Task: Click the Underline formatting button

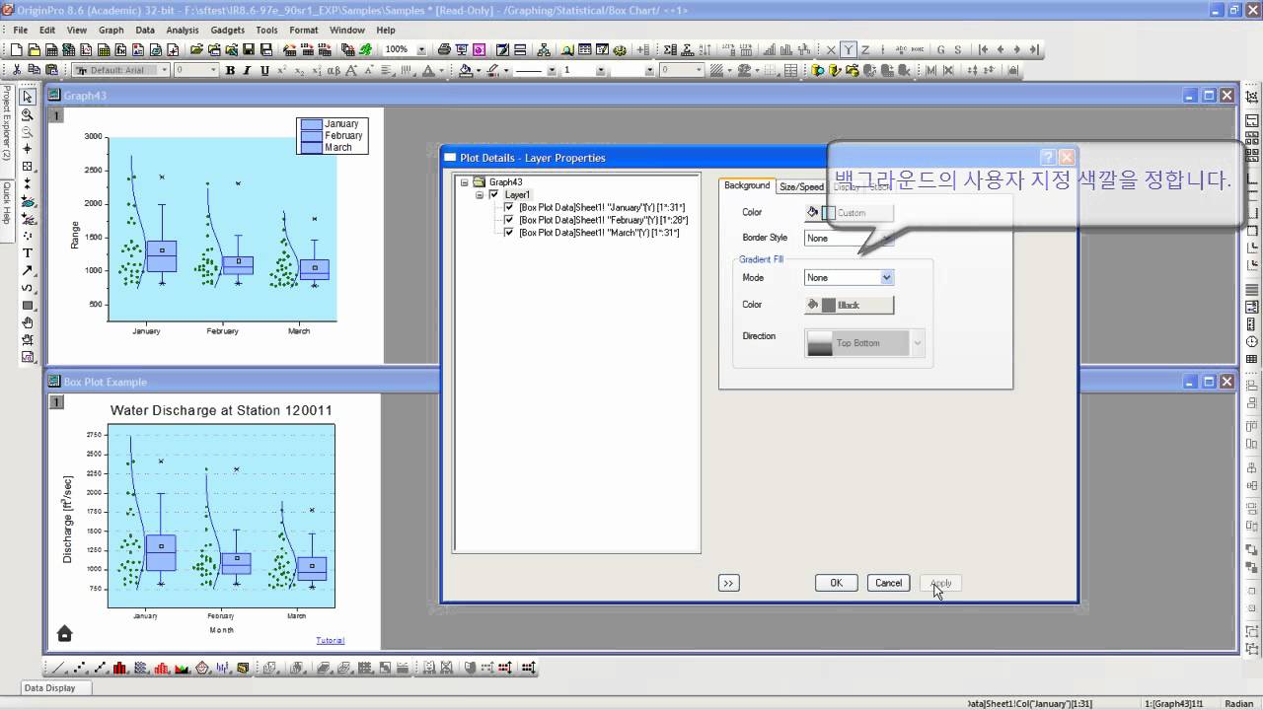Action: coord(264,70)
